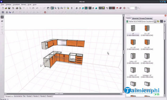
Task: Open help with the top toolbar lifebuoy icon
Action: pos(124,8)
